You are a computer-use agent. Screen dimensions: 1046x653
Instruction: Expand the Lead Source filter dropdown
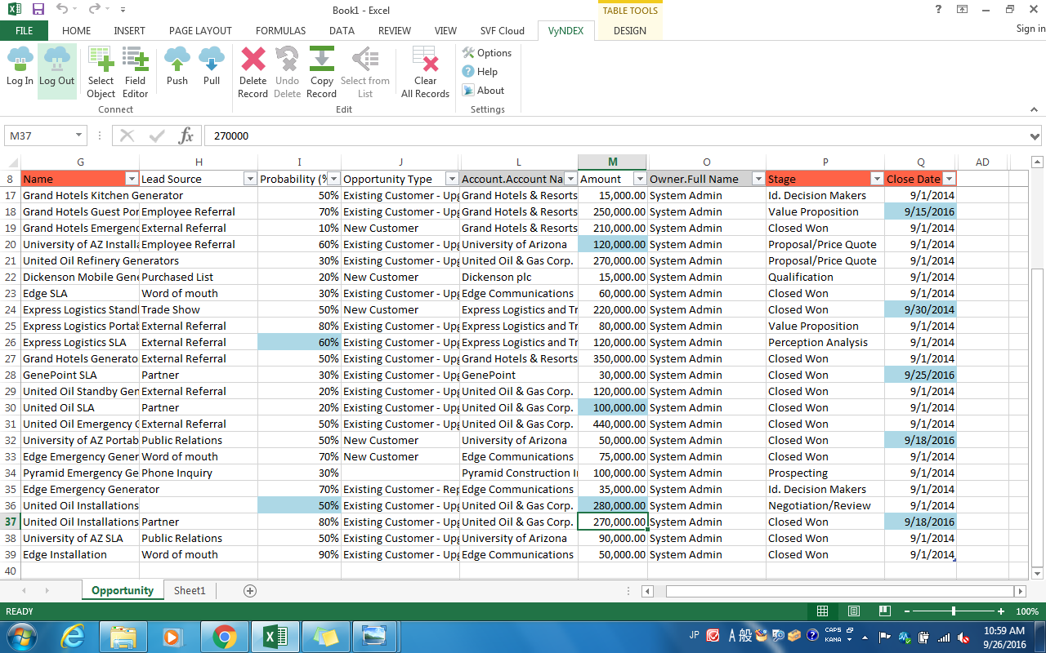coord(250,179)
